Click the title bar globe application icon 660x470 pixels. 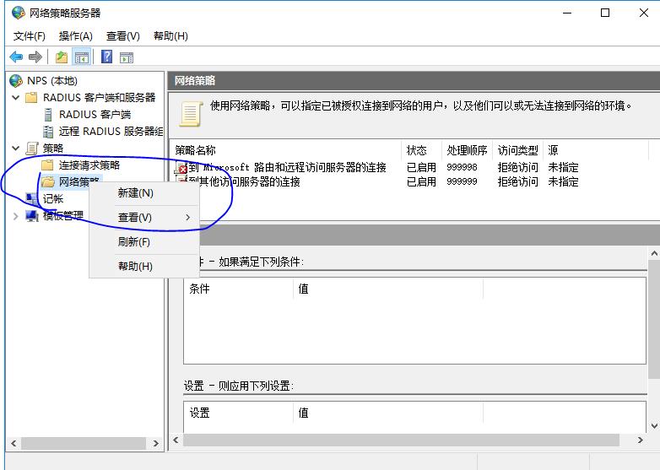click(18, 13)
